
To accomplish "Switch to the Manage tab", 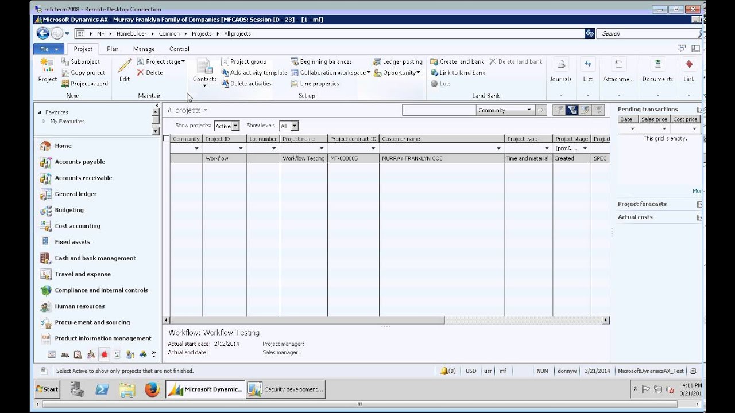I will click(x=144, y=49).
